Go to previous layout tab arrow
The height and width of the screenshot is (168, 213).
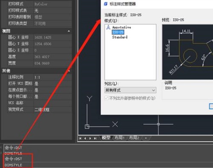85,138
